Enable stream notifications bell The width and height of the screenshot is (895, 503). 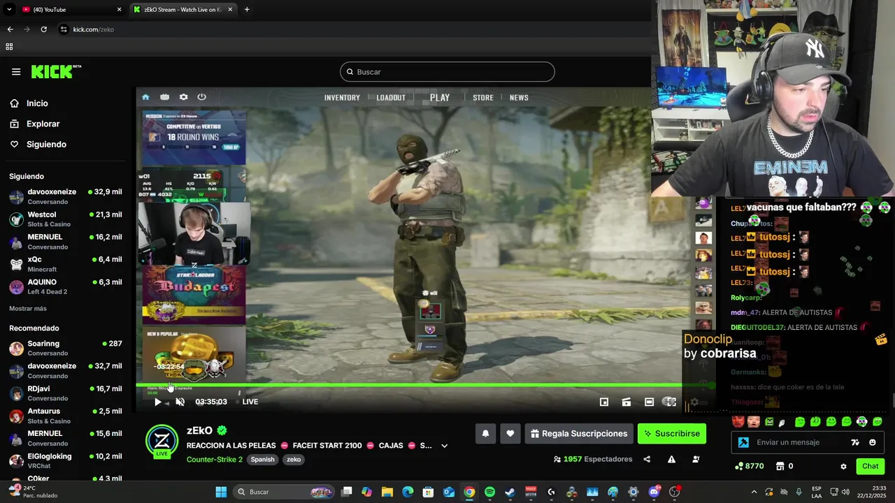pyautogui.click(x=485, y=434)
